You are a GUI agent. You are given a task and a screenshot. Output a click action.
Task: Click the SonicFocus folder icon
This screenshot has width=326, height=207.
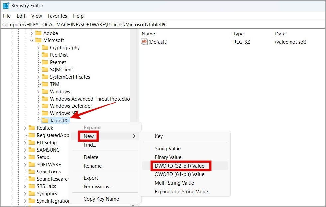click(31, 172)
